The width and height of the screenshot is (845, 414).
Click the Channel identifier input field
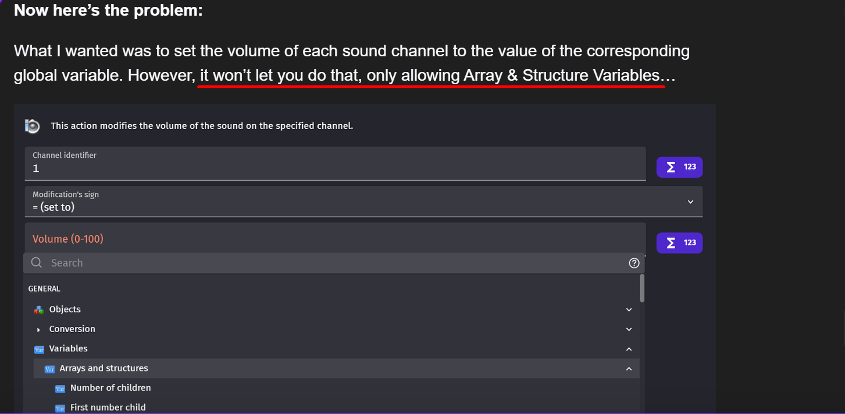[335, 168]
